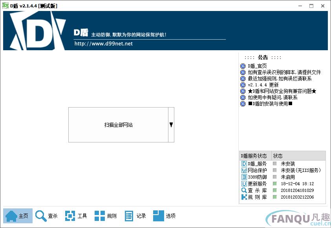The image size is (331, 228).
Task: Click the green status square for 查杀库
Action: coord(274,190)
